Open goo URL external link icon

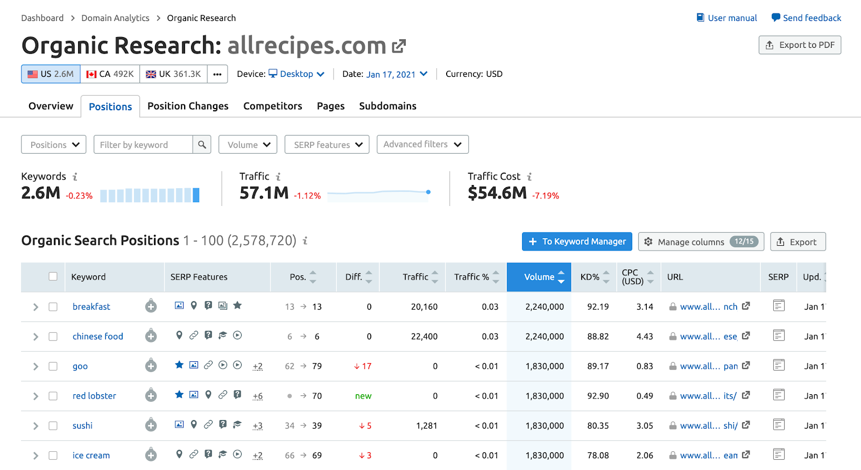coord(746,366)
